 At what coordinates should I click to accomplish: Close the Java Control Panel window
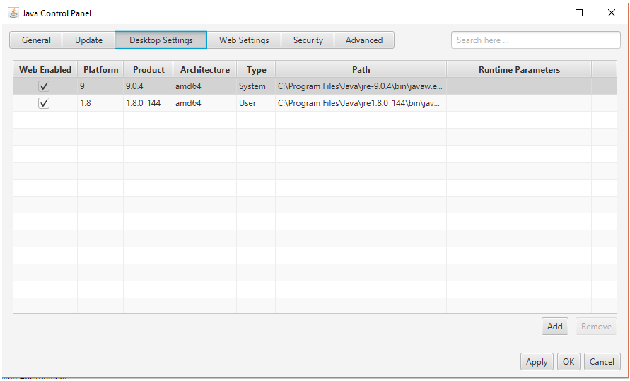pos(612,13)
